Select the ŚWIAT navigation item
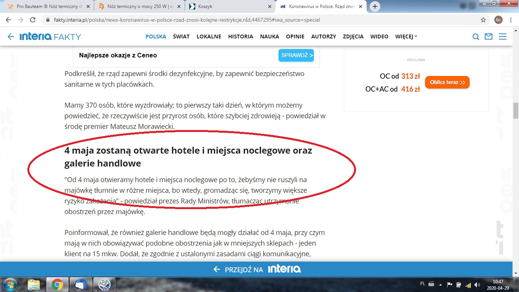Image resolution: width=519 pixels, height=292 pixels. pos(181,36)
